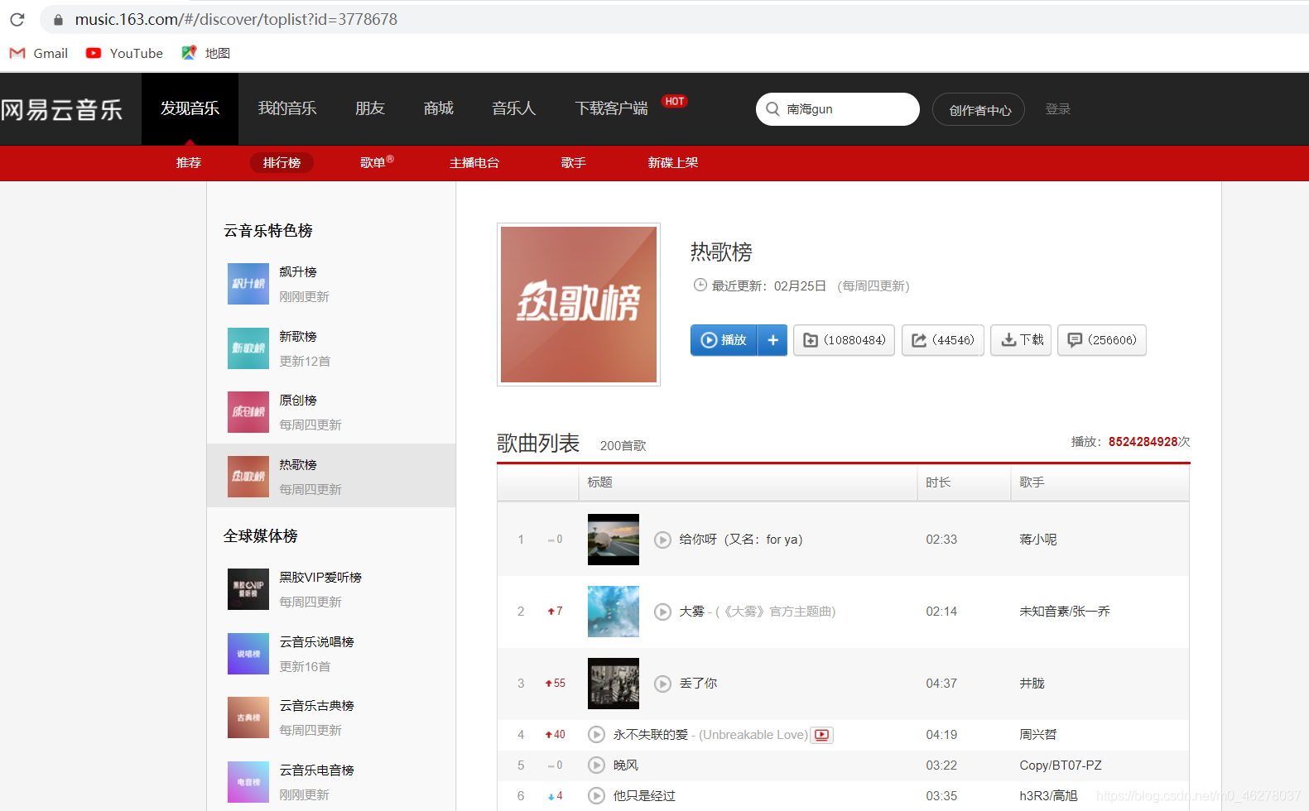Reload the page with the refresh icon
The image size is (1309, 811).
coord(17,19)
